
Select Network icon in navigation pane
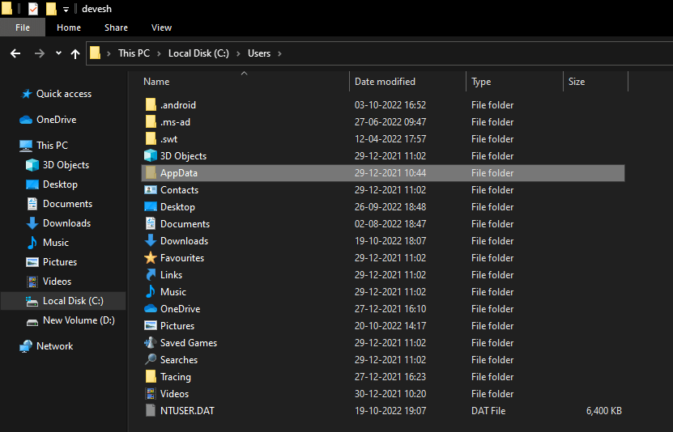27,346
